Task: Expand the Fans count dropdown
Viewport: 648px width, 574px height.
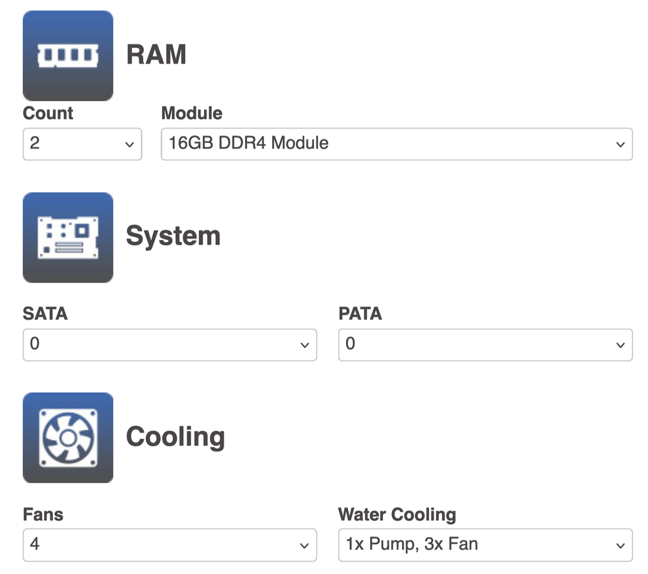Action: (169, 544)
